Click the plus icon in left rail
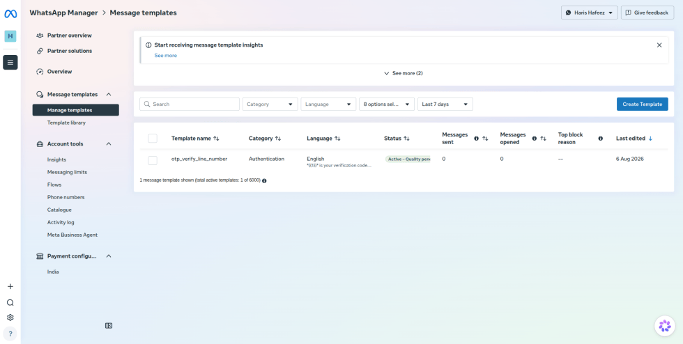 coord(10,286)
